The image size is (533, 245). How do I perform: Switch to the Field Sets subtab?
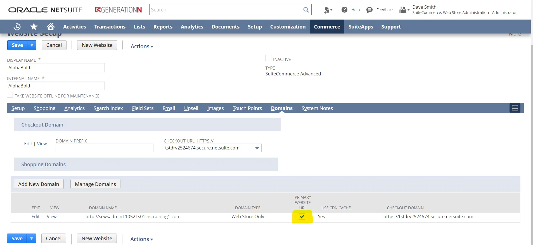(x=143, y=108)
